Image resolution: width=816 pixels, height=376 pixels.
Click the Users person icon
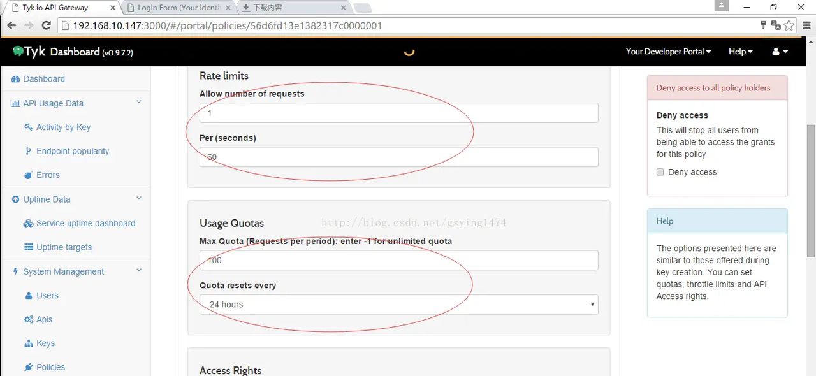[x=28, y=296]
